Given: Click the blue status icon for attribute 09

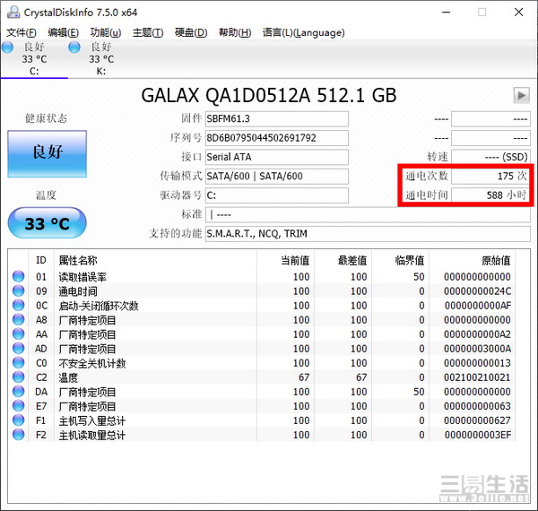Looking at the screenshot, I should pyautogui.click(x=19, y=290).
